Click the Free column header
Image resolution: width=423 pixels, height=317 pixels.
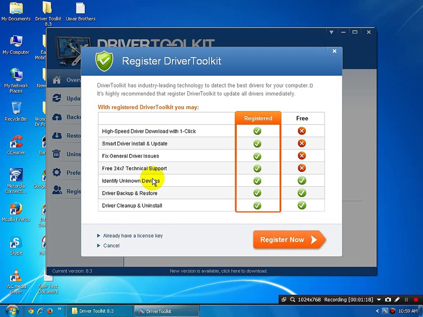[x=302, y=118]
